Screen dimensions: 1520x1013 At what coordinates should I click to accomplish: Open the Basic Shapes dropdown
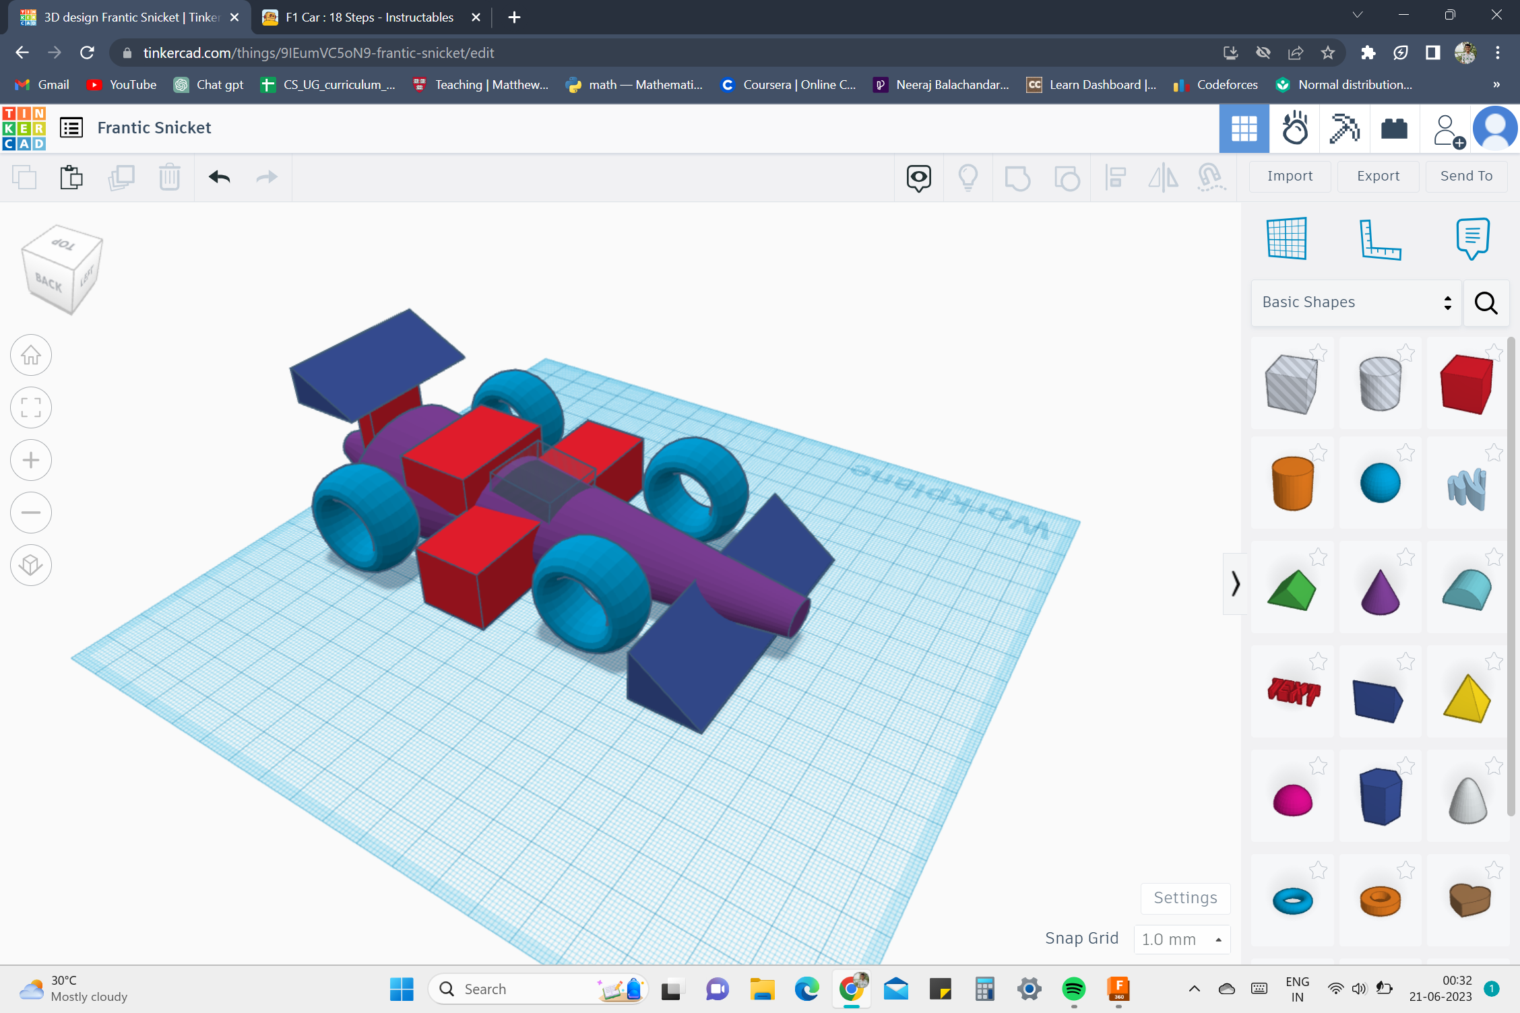point(1356,302)
